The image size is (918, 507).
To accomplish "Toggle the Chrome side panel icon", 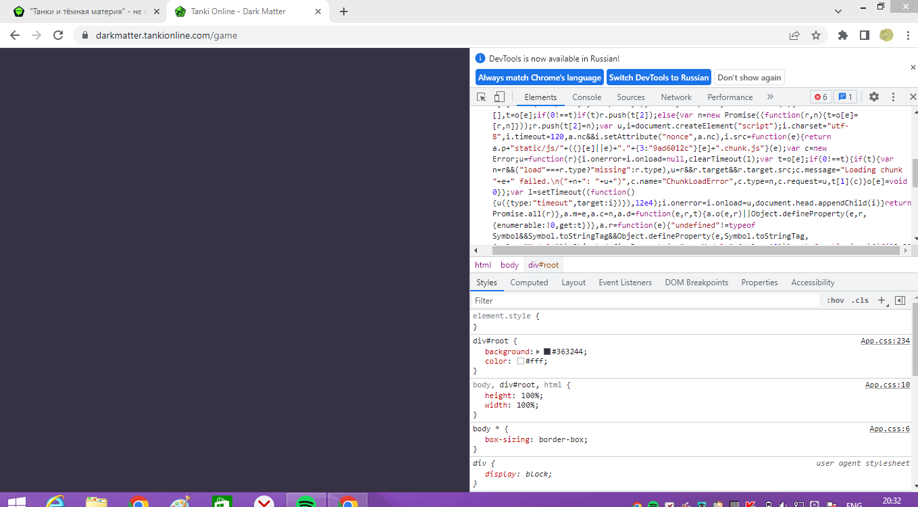I will click(x=864, y=35).
